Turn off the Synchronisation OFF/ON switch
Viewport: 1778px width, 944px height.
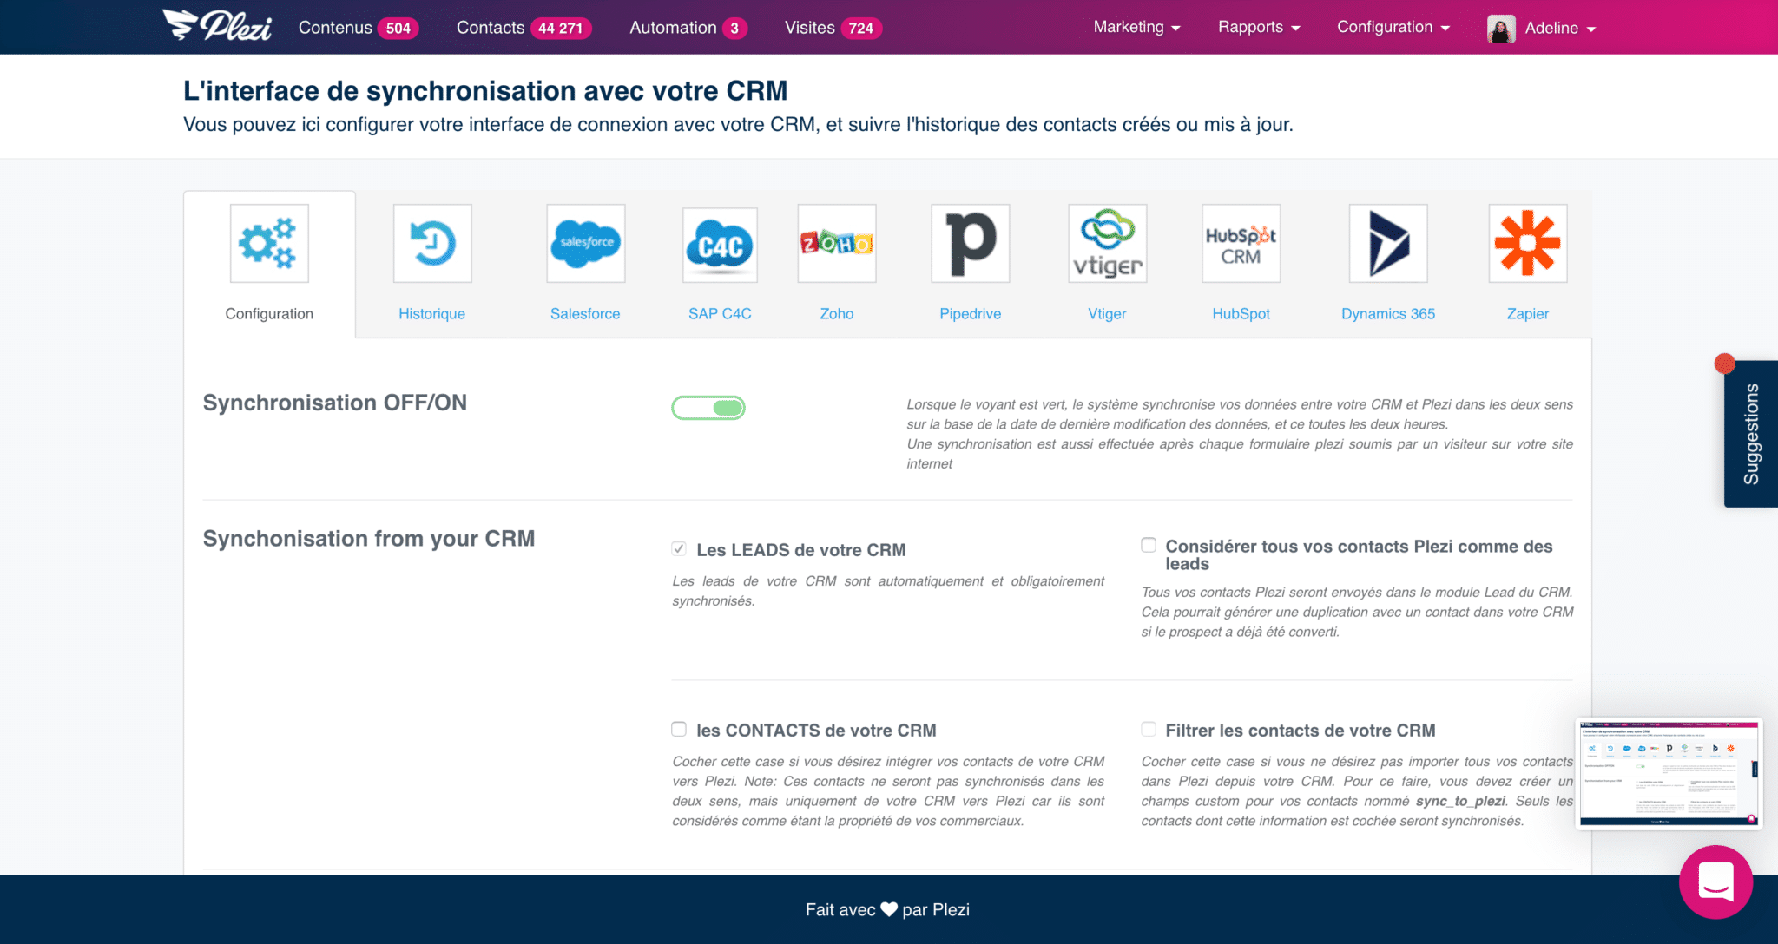pos(708,408)
